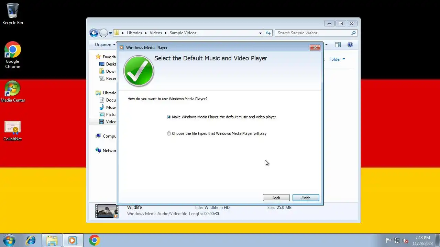The height and width of the screenshot is (247, 440).
Task: Click 'Sample Videos' in the address breadcrumb
Action: pos(183,33)
